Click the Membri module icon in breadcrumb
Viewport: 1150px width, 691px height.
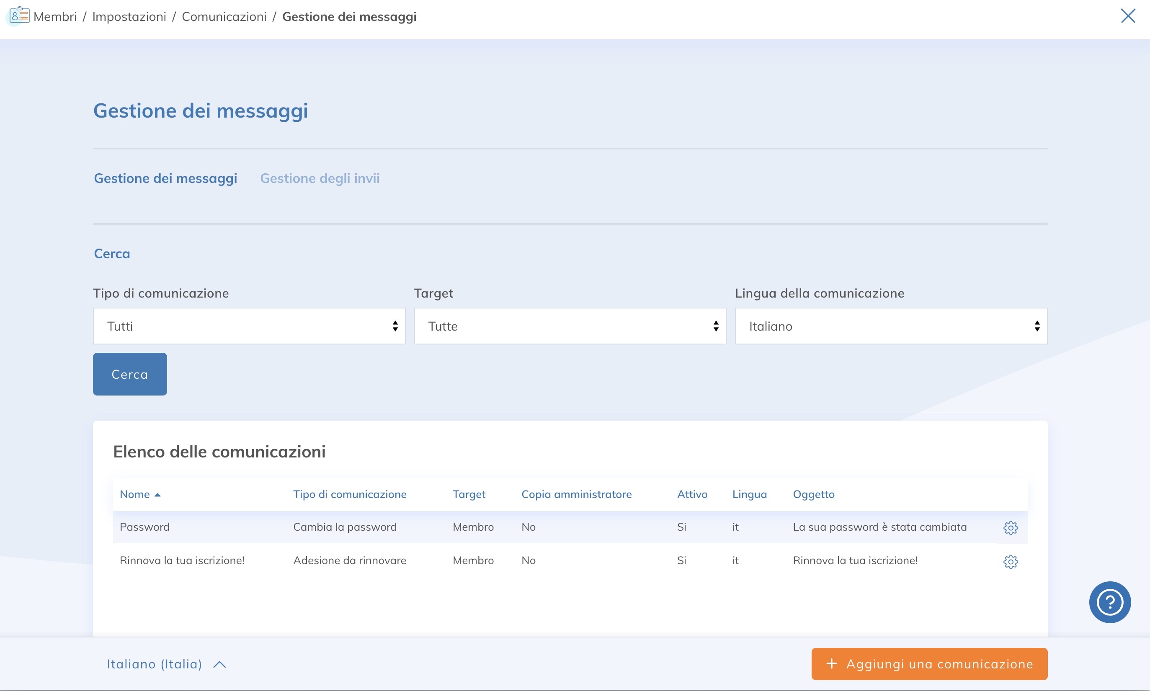click(20, 16)
